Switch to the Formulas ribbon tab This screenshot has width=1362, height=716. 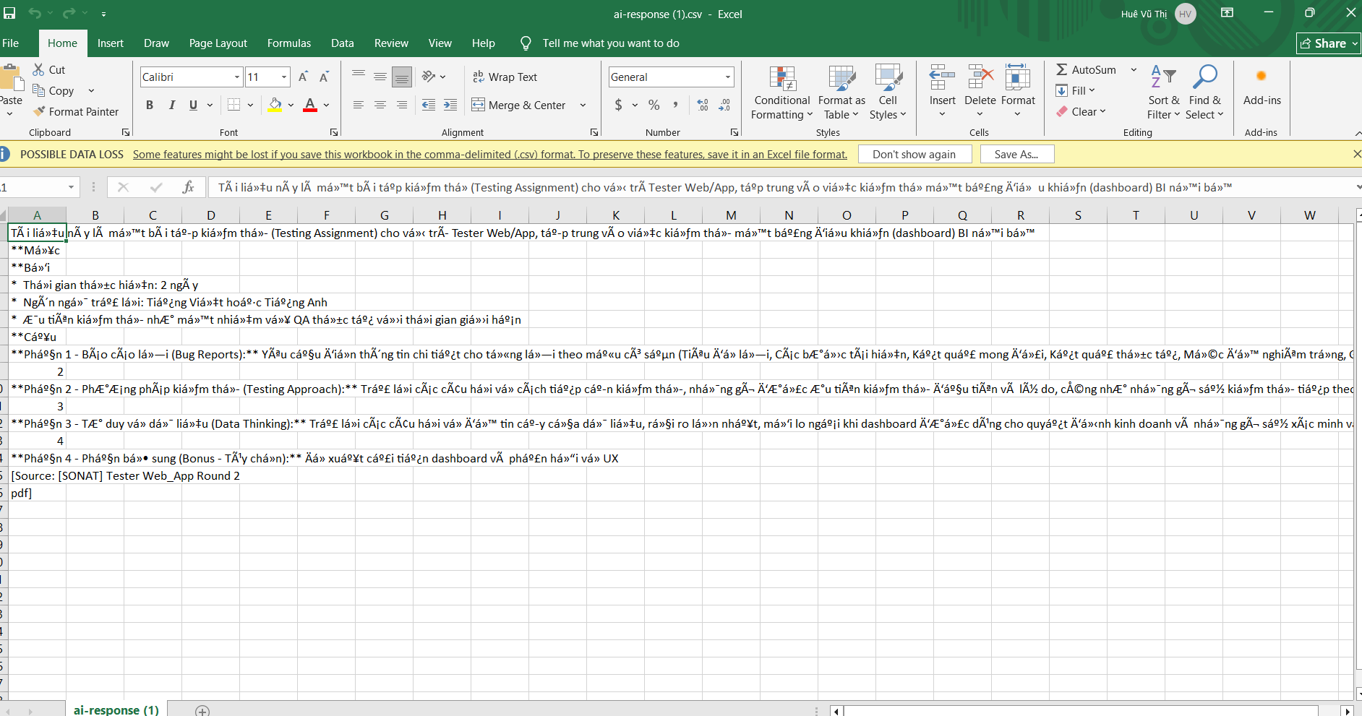288,43
